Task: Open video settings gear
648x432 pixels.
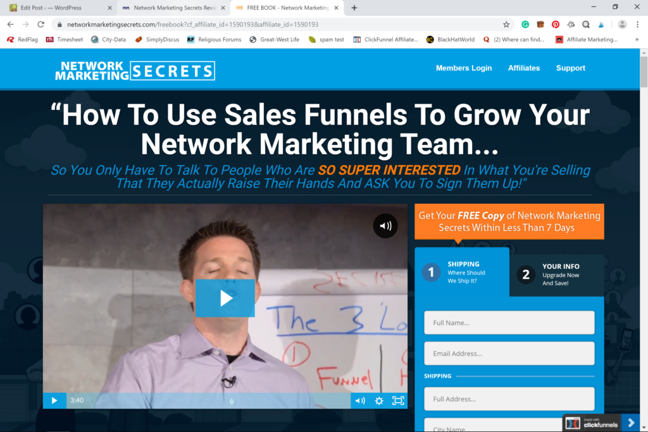Action: click(x=379, y=400)
